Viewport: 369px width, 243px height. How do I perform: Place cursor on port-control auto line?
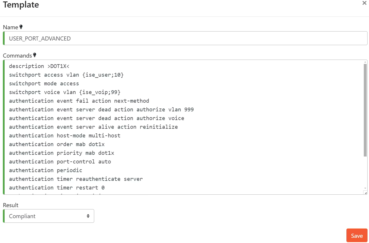click(x=60, y=162)
